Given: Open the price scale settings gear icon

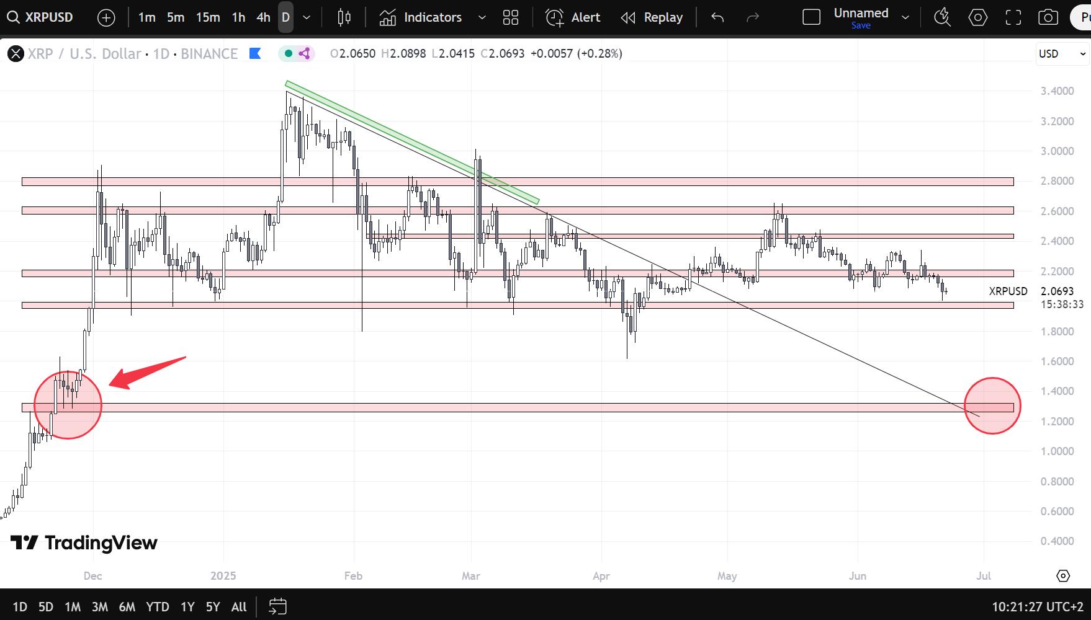Looking at the screenshot, I should tap(1063, 575).
